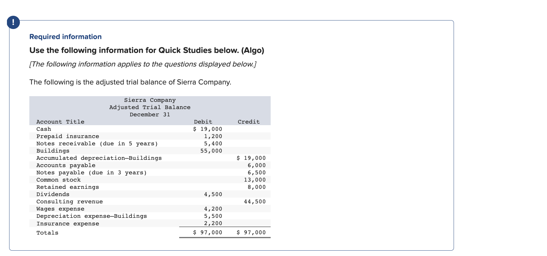Click the 'Adjusted Trial Balance' table subtitle

coord(150,107)
